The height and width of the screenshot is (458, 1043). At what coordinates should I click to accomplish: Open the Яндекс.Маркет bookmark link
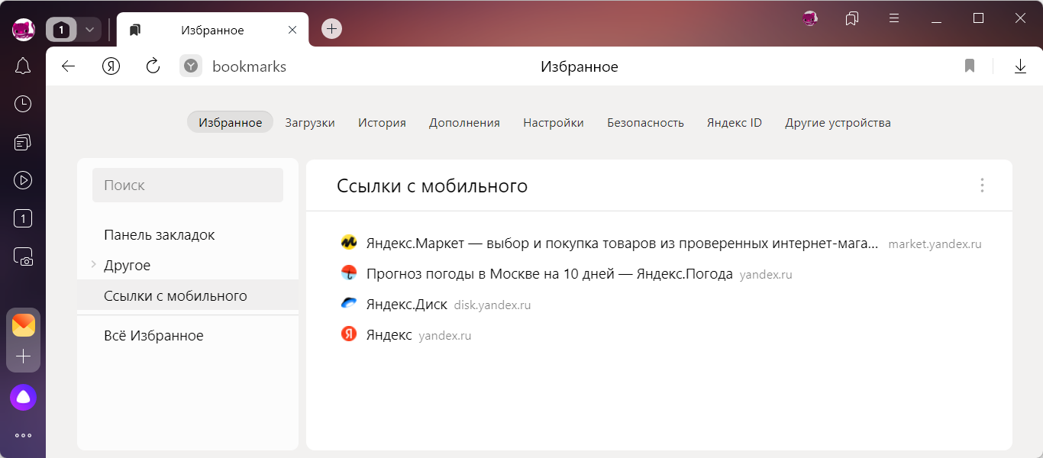[x=622, y=244]
